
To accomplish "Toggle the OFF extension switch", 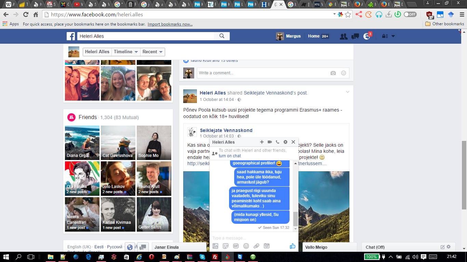I will coord(410,14).
